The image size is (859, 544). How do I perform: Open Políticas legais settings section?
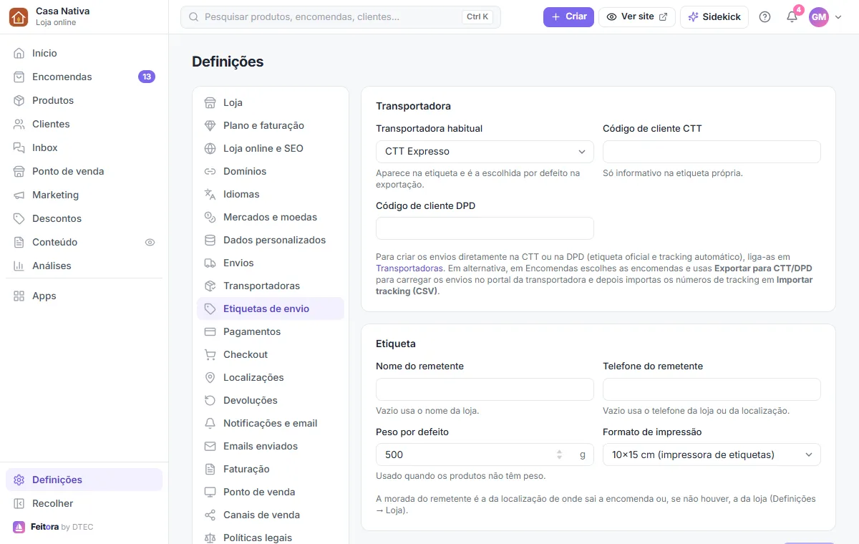pos(271,538)
